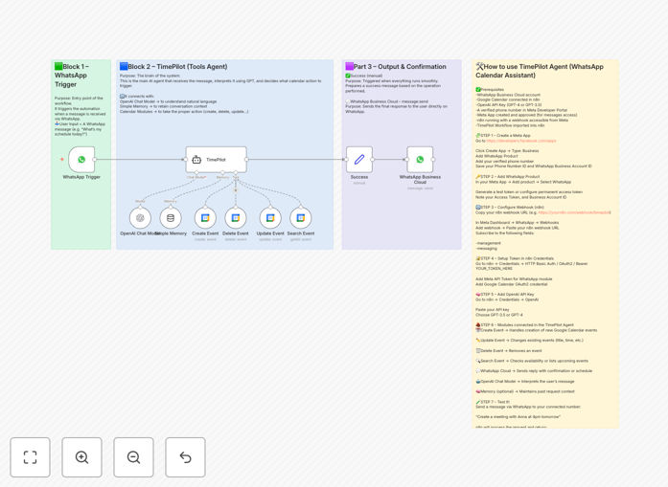
Task: Select the Create Event calendar node
Action: [205, 218]
